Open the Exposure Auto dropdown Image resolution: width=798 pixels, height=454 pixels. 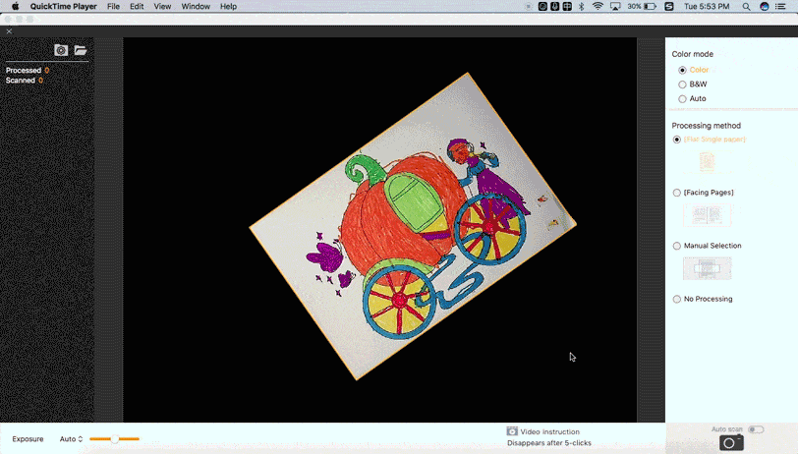pyautogui.click(x=71, y=439)
